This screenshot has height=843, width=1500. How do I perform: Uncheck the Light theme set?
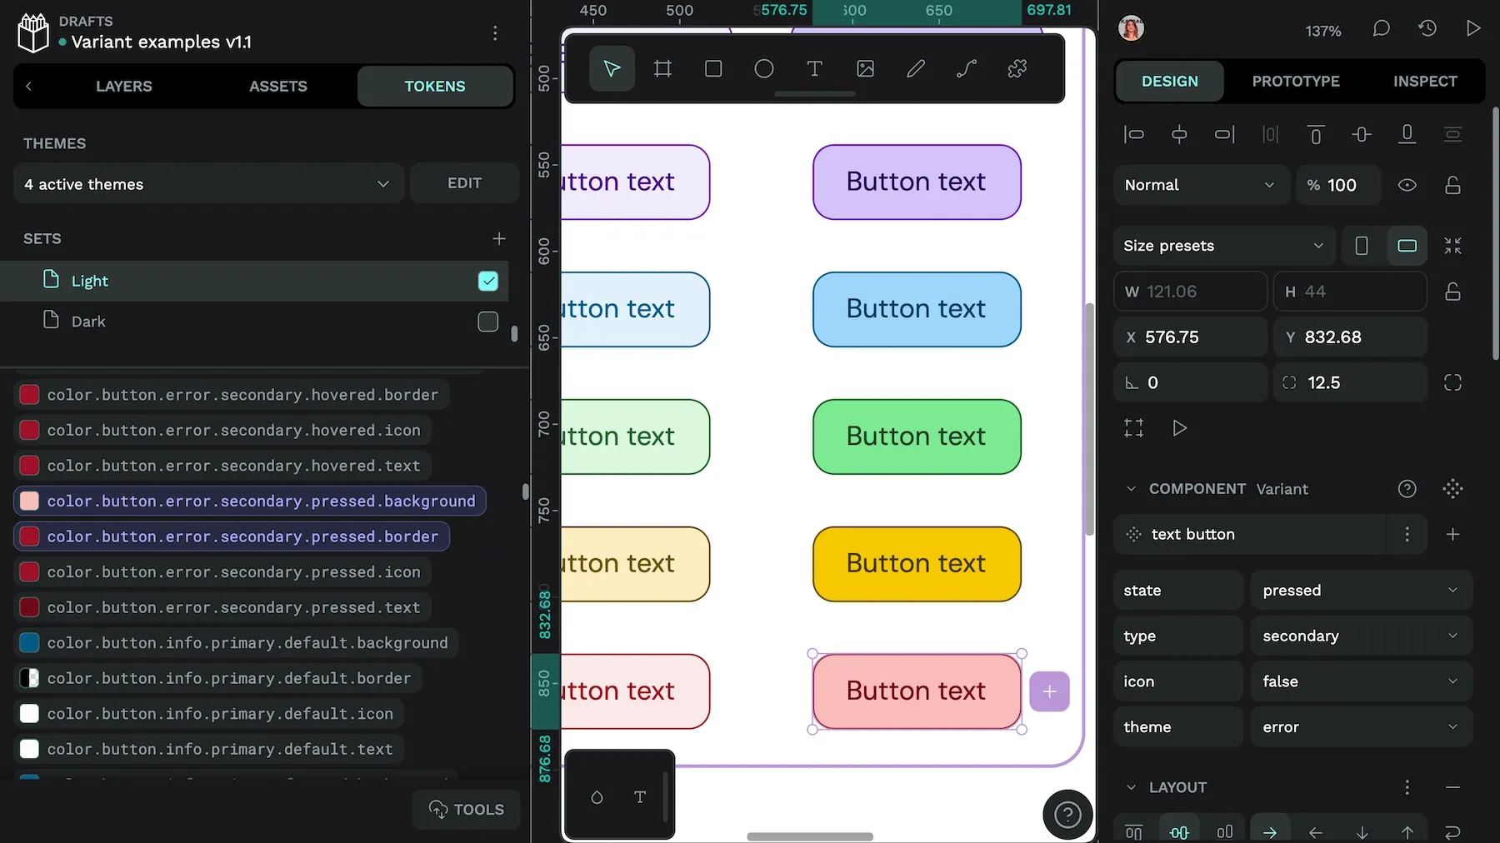[x=487, y=281]
